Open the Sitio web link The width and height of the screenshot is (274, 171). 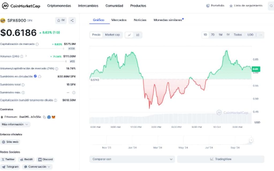[x=10, y=142]
